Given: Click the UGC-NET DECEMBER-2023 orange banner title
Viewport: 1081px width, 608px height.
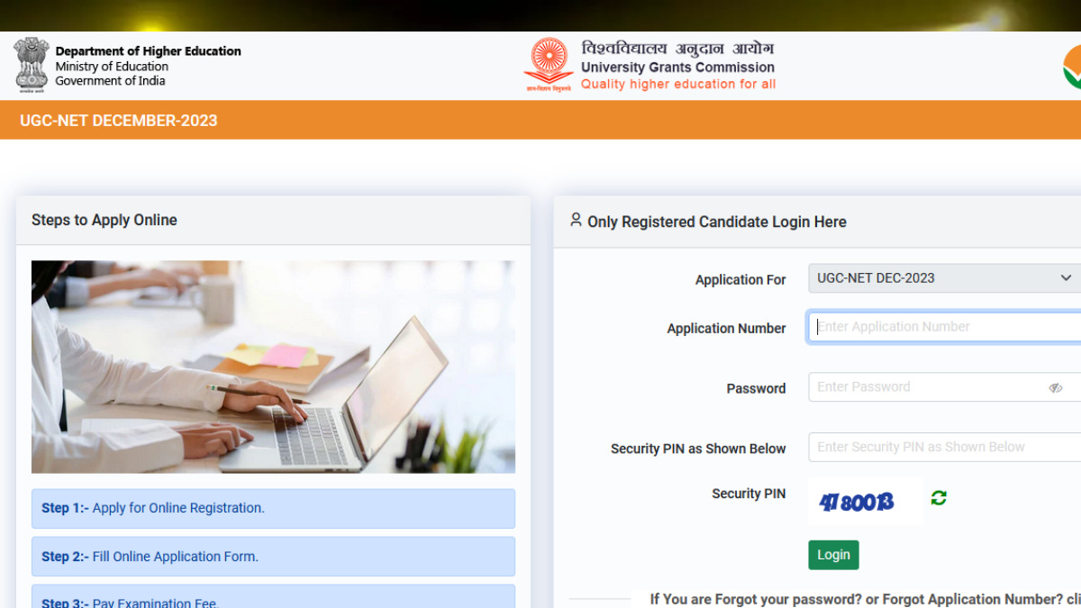Looking at the screenshot, I should pos(118,121).
